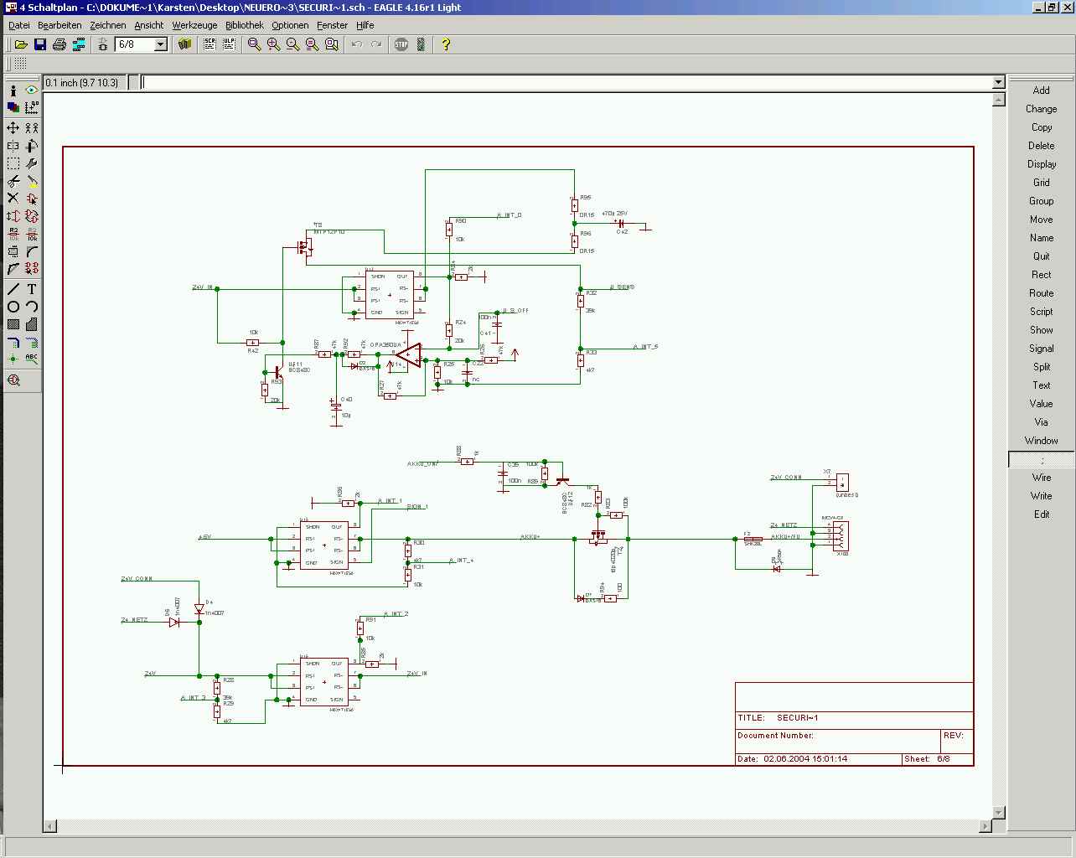Click Write in the right command menu
Screen dimensions: 1076x858
(x=1041, y=496)
